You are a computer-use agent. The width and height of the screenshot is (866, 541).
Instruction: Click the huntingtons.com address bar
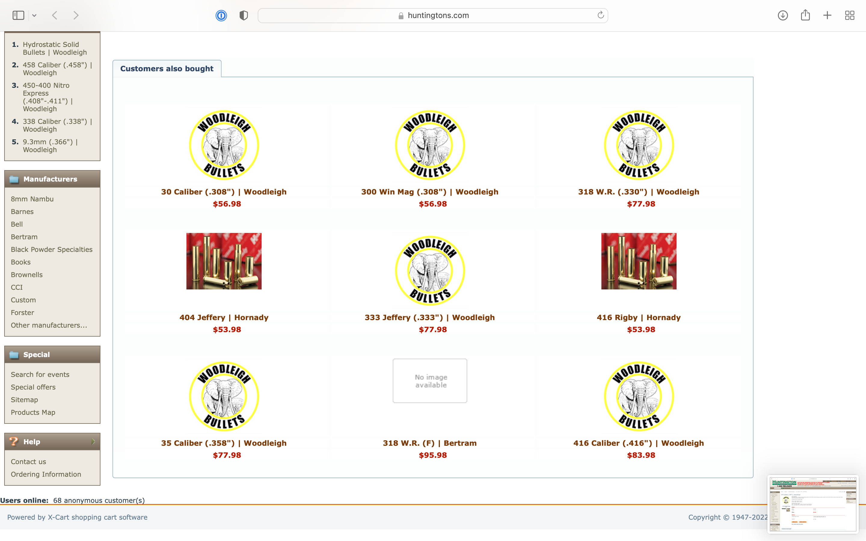[433, 15]
